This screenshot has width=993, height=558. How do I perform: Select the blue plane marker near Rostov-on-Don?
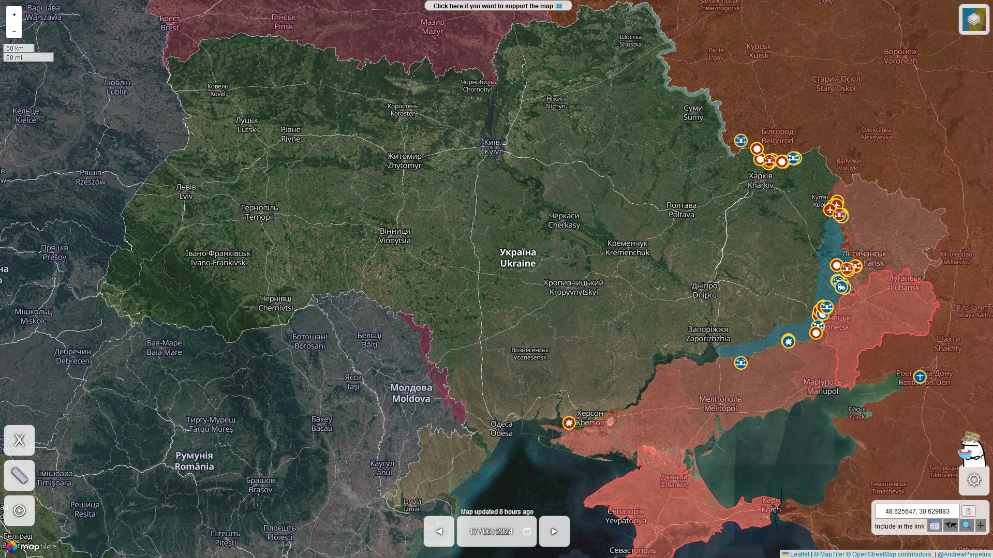[920, 376]
